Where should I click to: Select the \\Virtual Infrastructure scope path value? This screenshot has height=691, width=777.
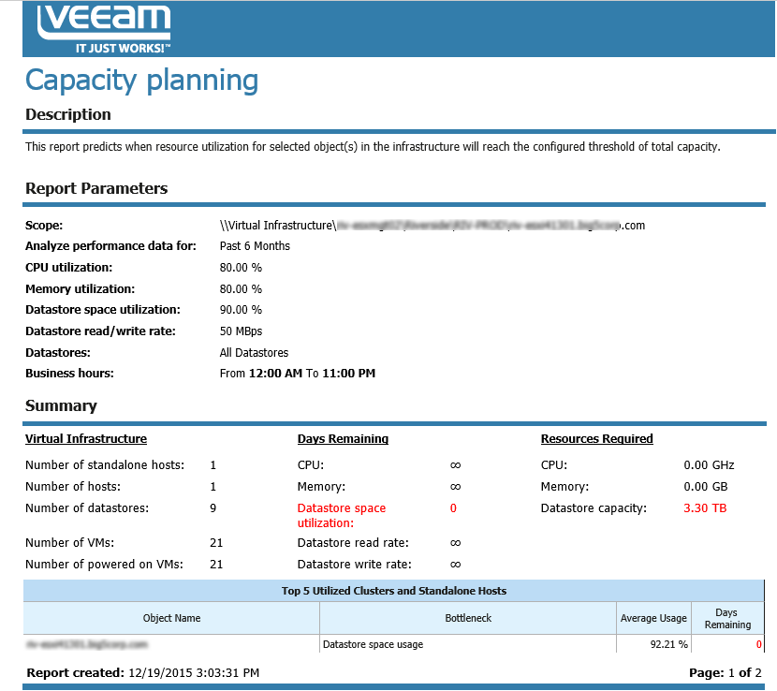pos(432,226)
